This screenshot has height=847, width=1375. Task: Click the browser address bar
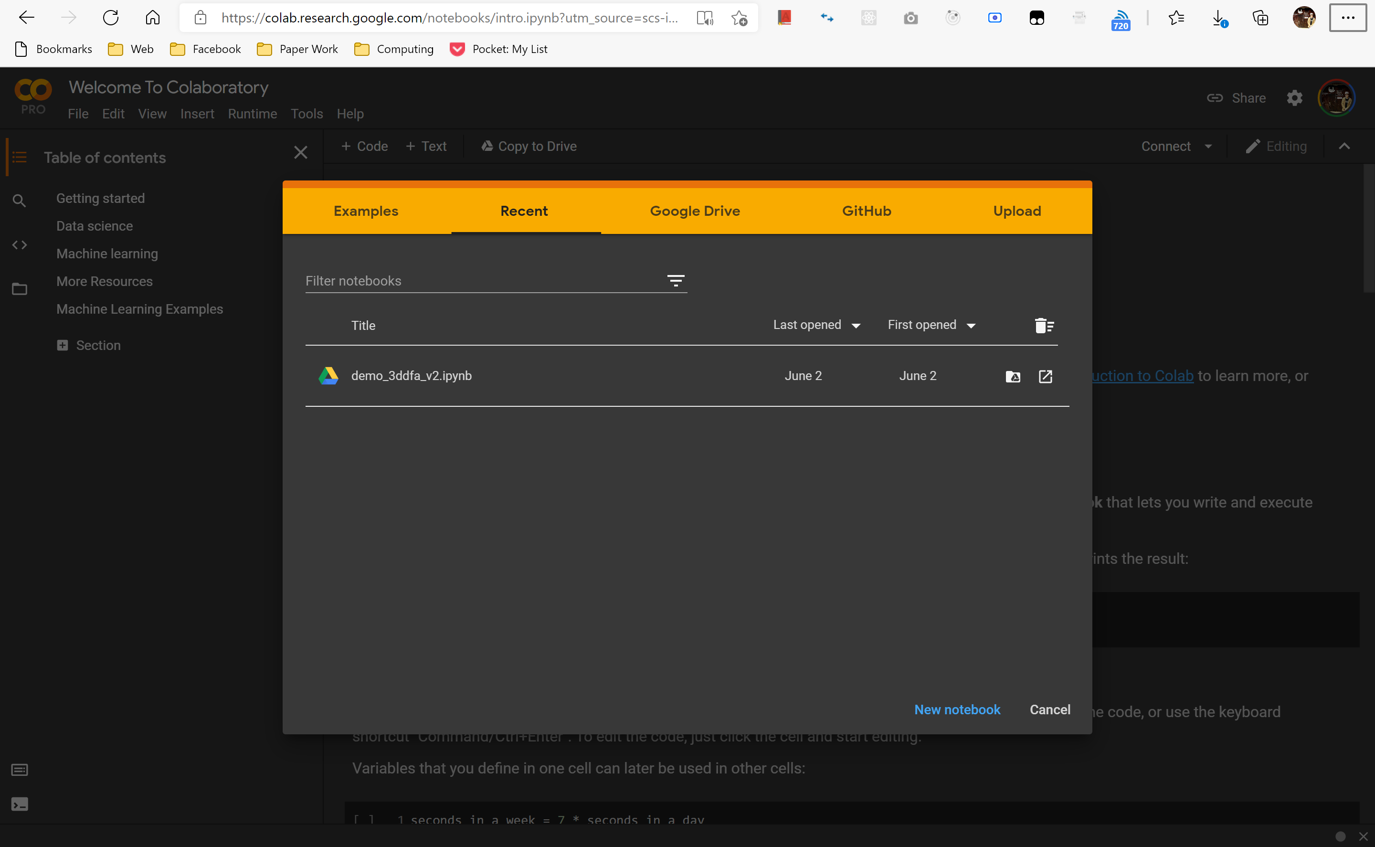coord(449,18)
